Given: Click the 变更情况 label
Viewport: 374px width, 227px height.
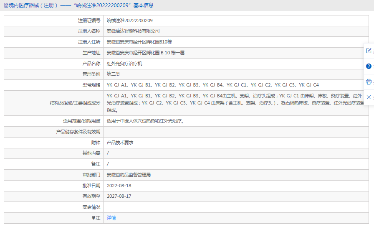Looking at the screenshot, I should [91, 207].
